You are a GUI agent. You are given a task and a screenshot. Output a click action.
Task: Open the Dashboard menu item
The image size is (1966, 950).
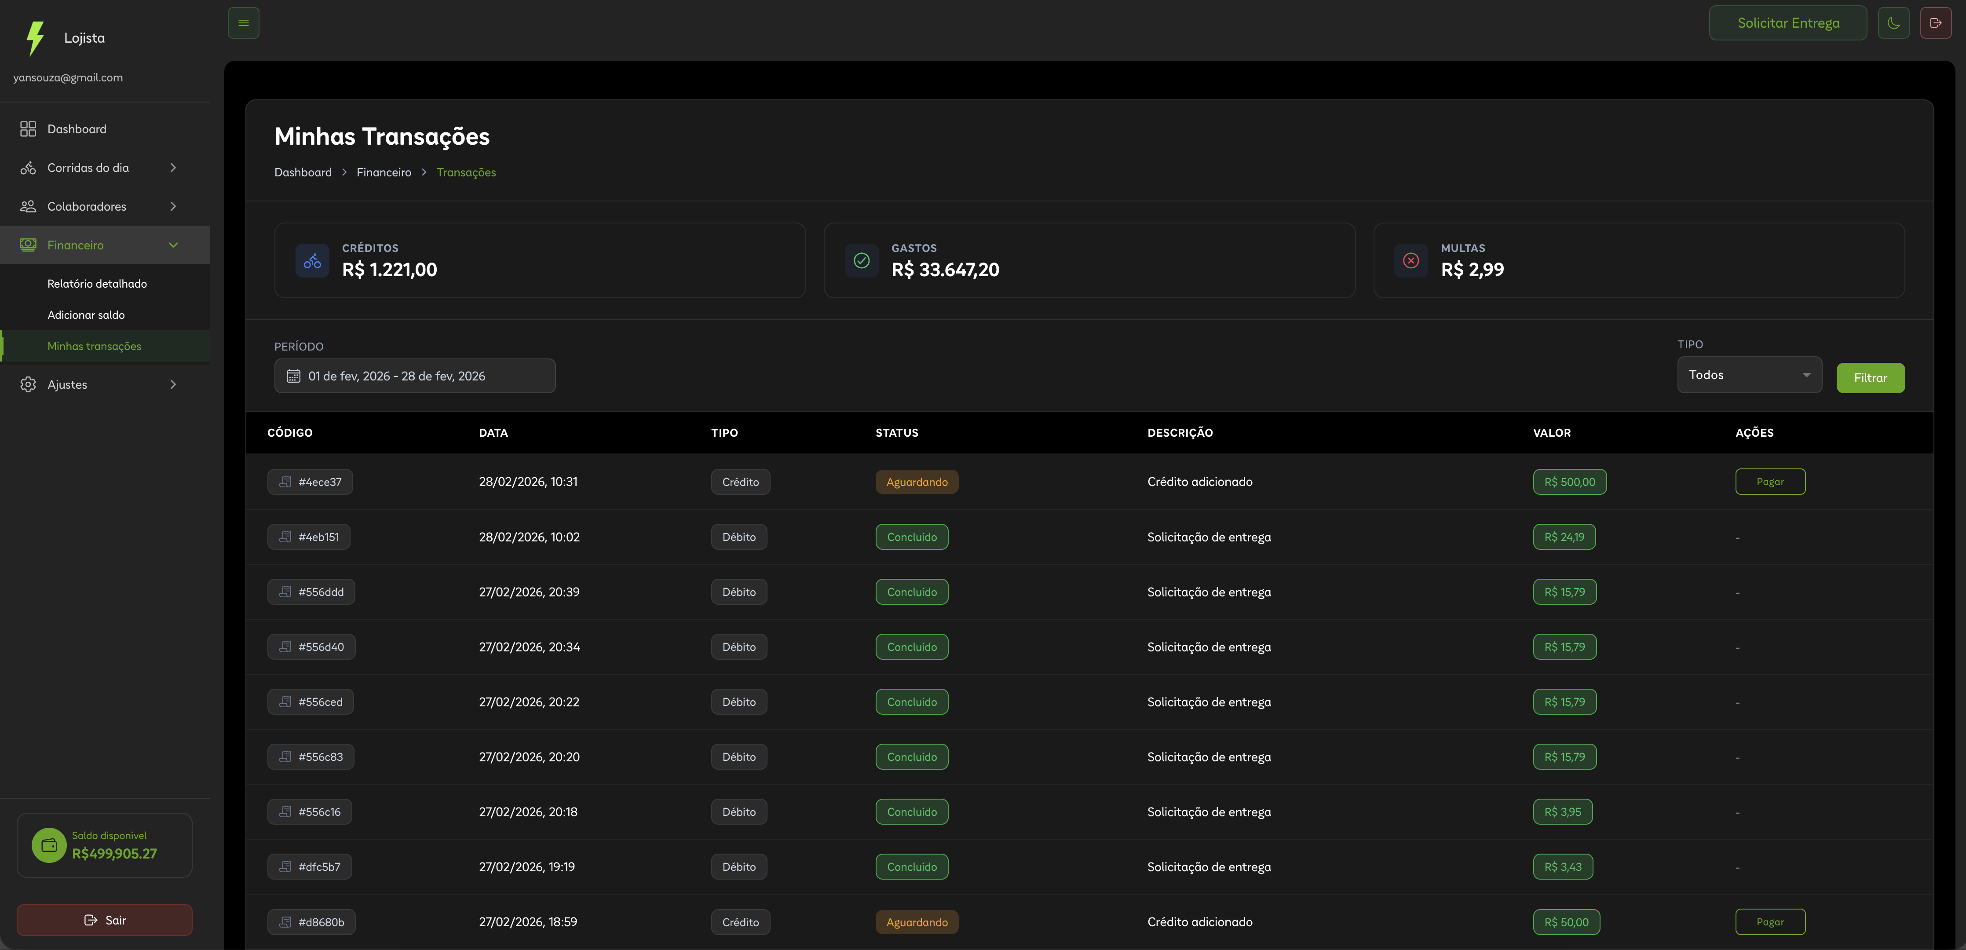[x=77, y=129]
